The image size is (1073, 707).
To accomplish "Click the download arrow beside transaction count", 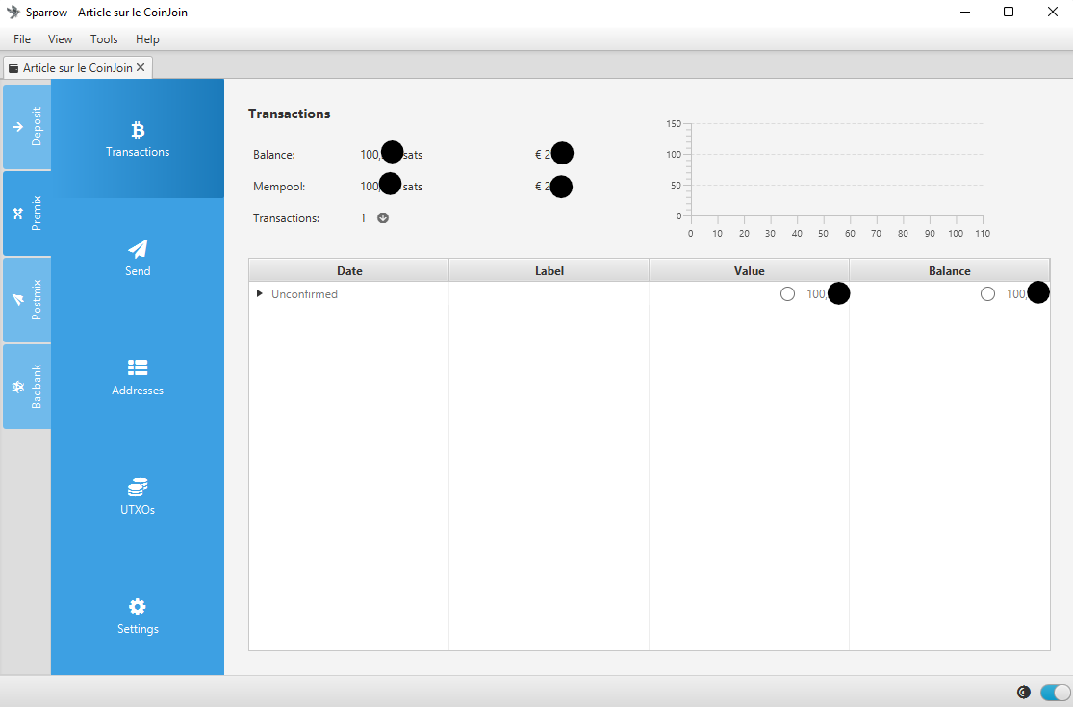I will pyautogui.click(x=383, y=218).
